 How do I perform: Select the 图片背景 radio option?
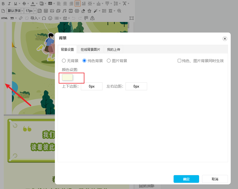click(x=109, y=61)
